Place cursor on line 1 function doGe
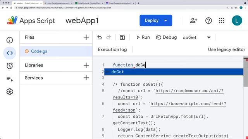The width and height of the screenshot is (248, 139). click(x=129, y=65)
